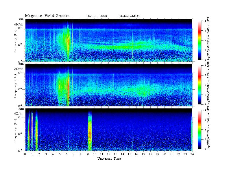Screen dimensions: 229x177
Task: Click the PSD units label beside dD/dt color bar
Action: tap(208, 83)
